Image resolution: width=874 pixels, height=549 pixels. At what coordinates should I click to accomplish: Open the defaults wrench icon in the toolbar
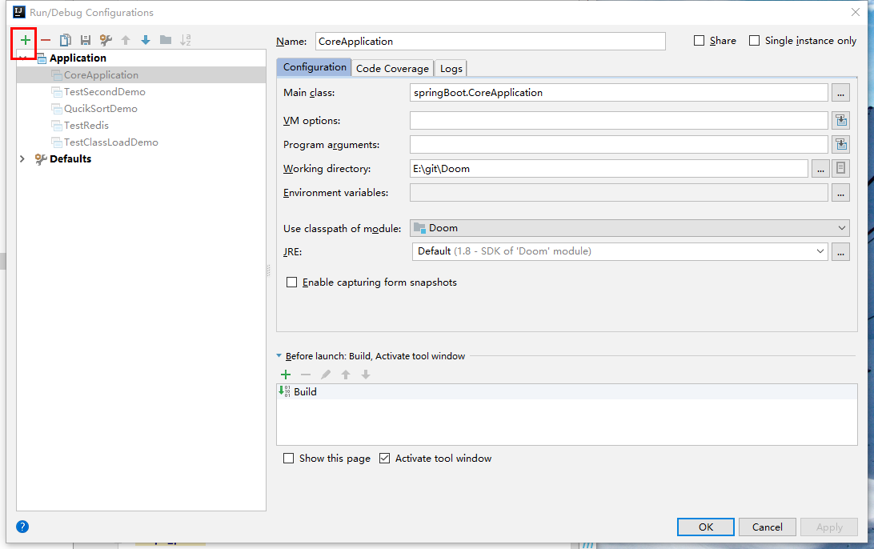[x=106, y=40]
